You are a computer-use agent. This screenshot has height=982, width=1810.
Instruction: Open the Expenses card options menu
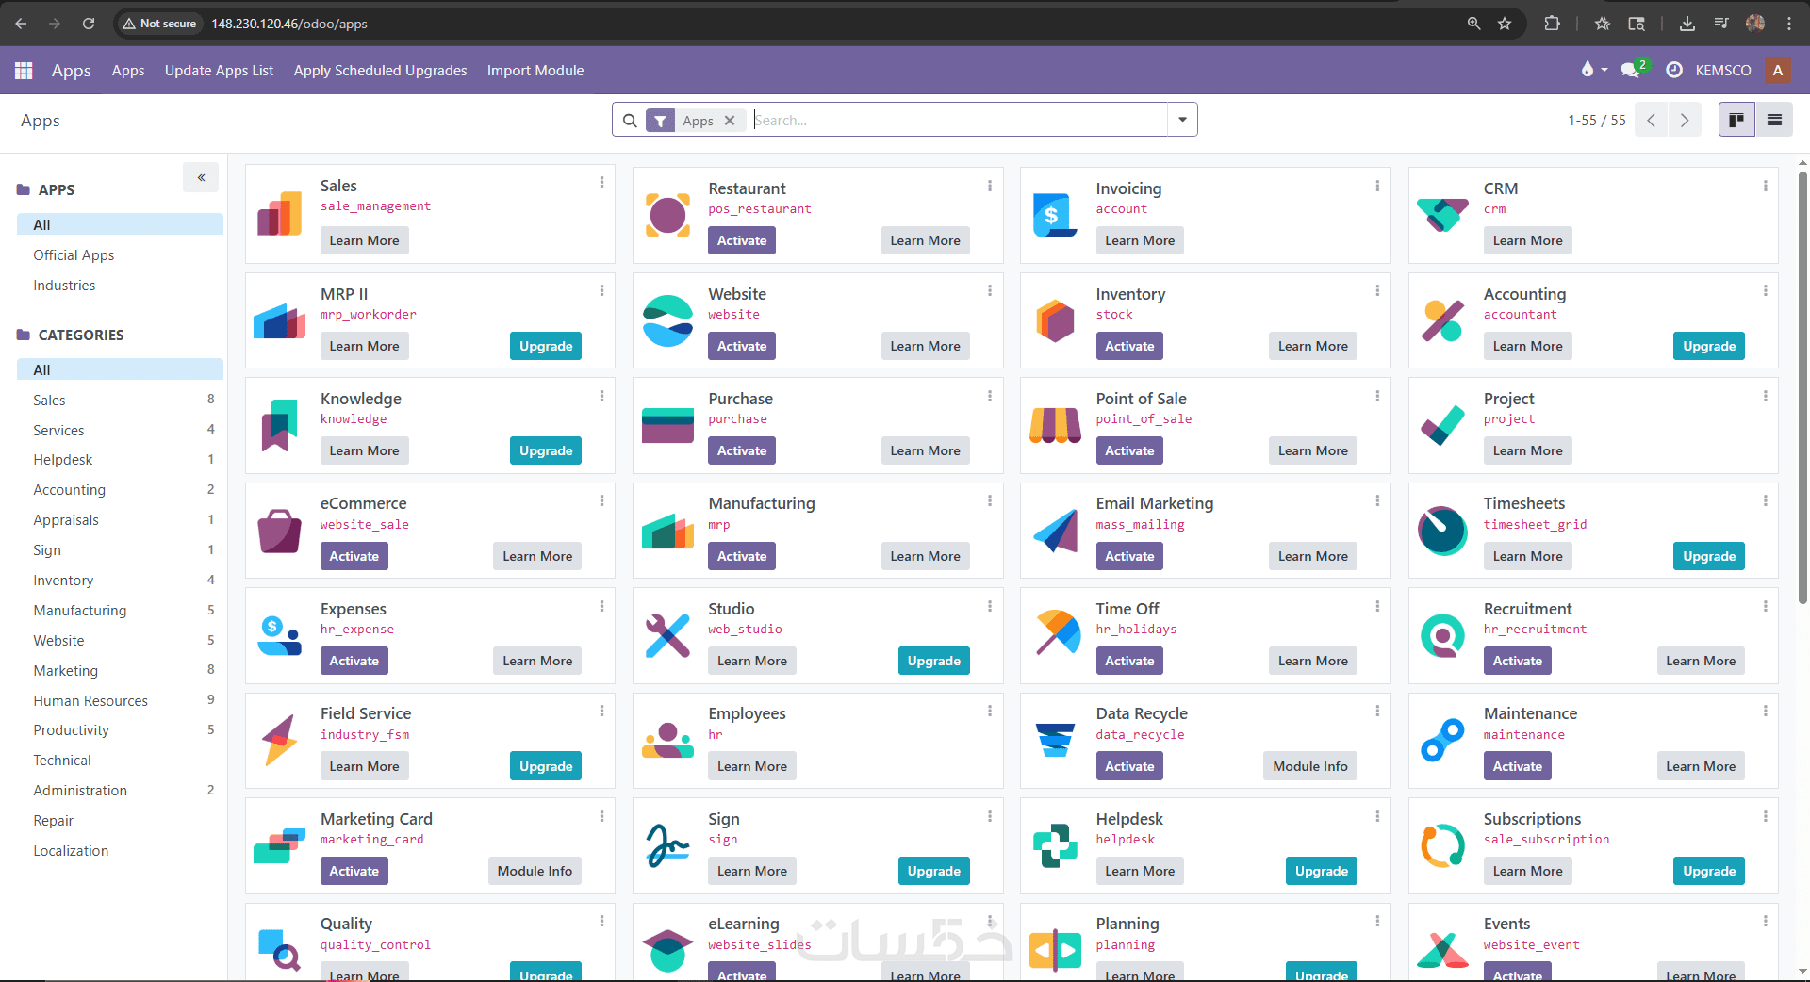(x=601, y=605)
